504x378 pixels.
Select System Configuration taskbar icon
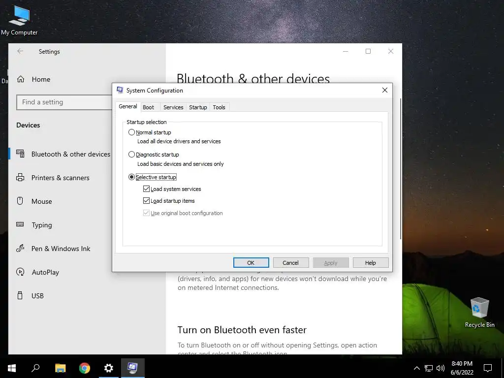point(133,368)
